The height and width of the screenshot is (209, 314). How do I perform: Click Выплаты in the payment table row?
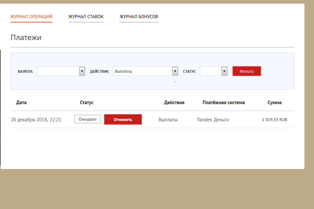pos(168,120)
